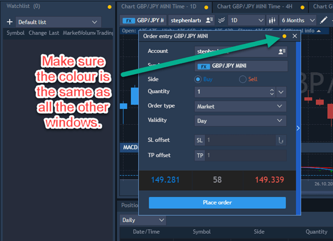Click the trailing stop icon beside SL offset

tap(280, 141)
